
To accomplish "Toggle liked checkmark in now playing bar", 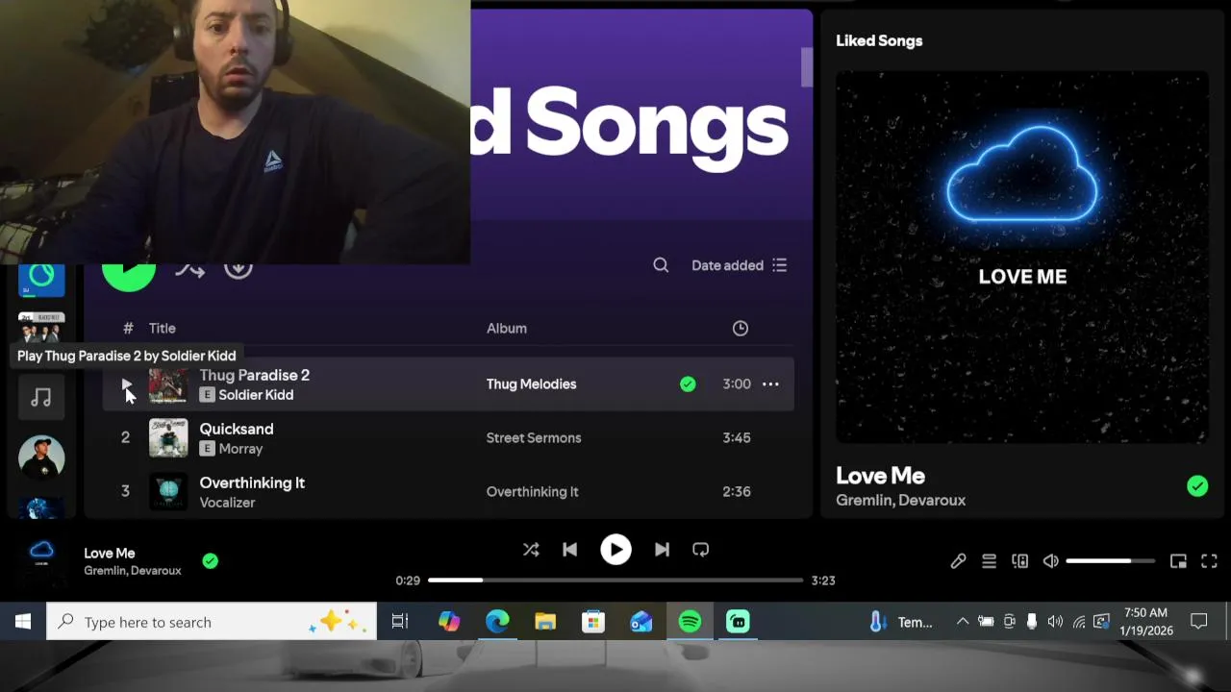I will click(x=211, y=561).
